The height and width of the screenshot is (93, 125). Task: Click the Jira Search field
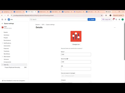coord(58,19)
